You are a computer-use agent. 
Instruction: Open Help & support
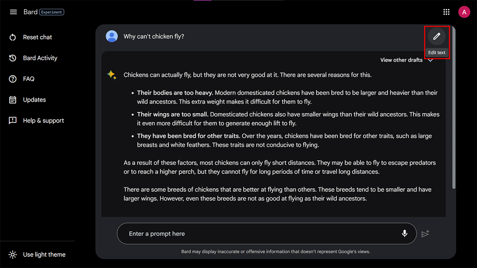43,121
